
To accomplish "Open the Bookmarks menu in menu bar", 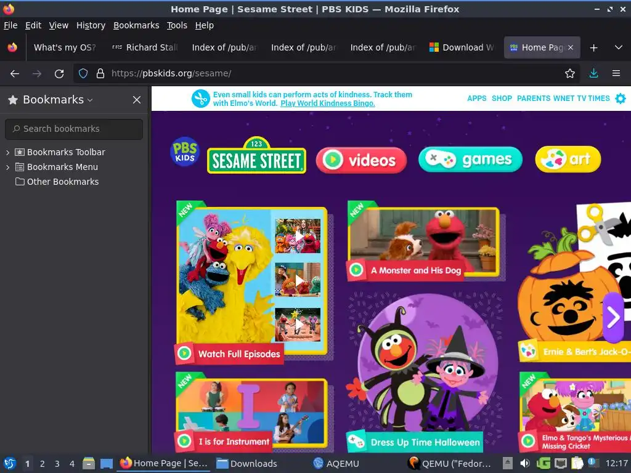I will 136,25.
